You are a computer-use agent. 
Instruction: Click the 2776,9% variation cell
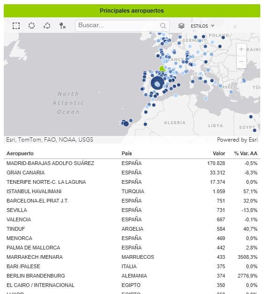tap(248, 276)
